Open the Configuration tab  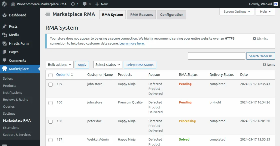171,14
